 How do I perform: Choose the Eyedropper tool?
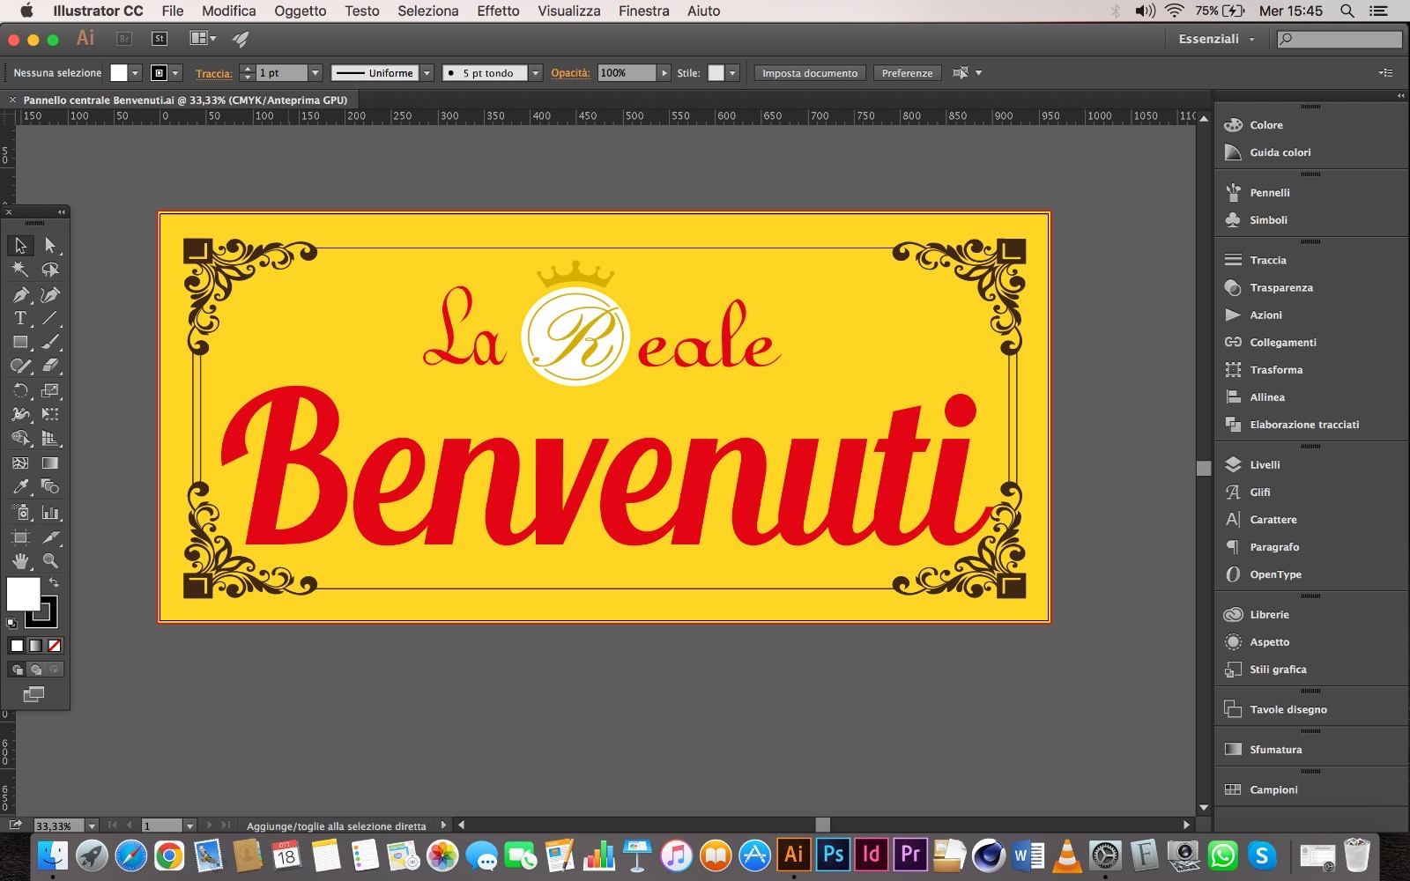click(x=20, y=486)
